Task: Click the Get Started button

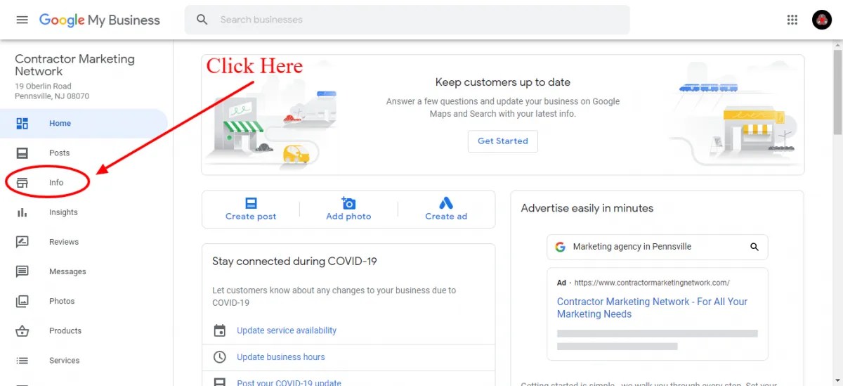Action: (x=503, y=141)
